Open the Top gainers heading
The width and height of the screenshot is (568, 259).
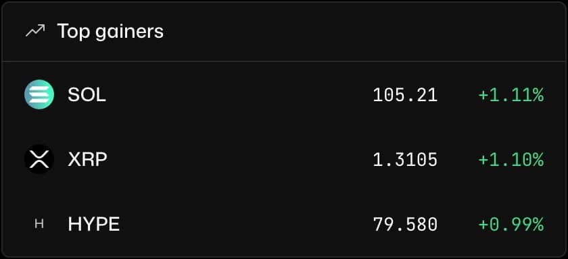(x=110, y=32)
